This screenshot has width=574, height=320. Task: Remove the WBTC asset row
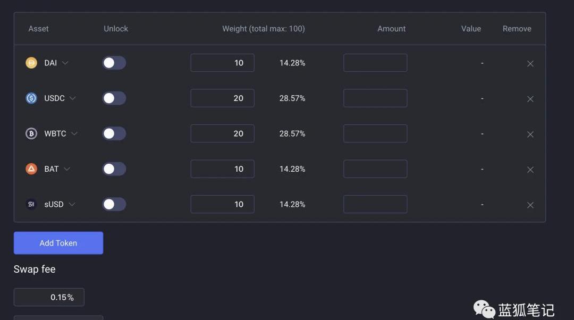(x=530, y=134)
